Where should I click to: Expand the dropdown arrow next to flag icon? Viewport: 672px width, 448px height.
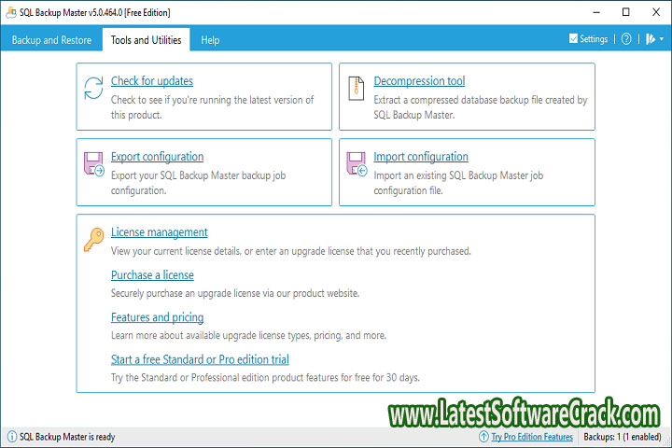[x=662, y=39]
